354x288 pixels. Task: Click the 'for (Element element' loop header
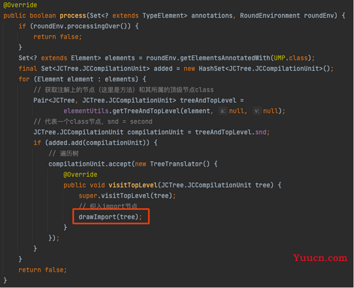click(x=82, y=79)
